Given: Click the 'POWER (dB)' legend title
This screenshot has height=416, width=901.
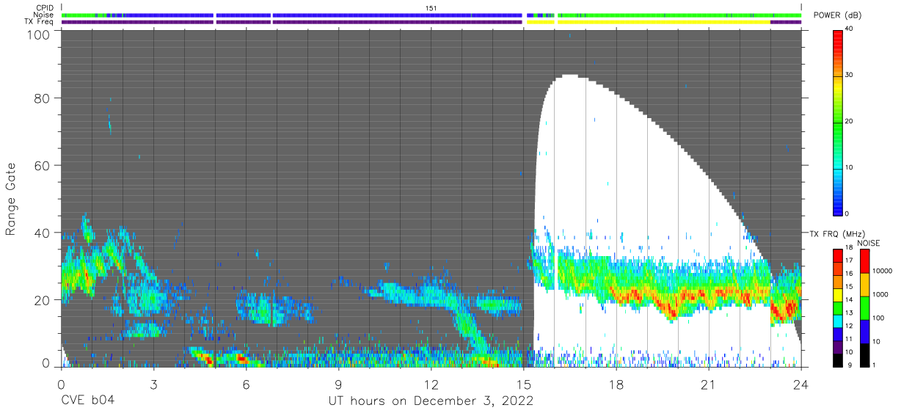Looking at the screenshot, I should 837,15.
